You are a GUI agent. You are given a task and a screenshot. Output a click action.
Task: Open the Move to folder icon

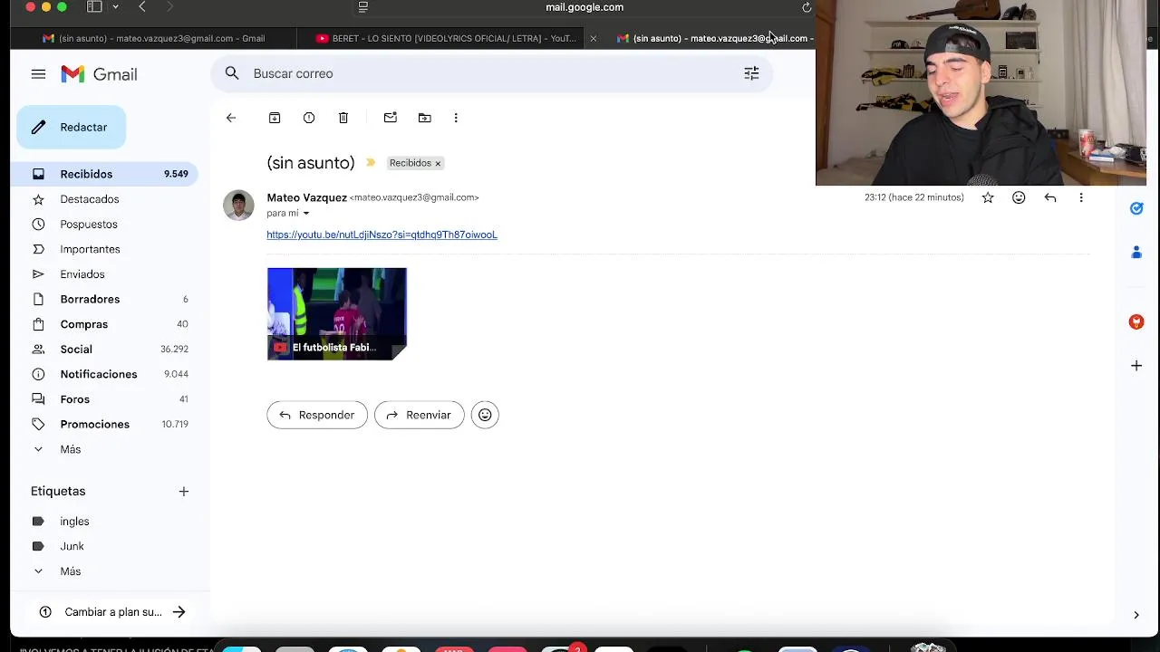(x=425, y=118)
